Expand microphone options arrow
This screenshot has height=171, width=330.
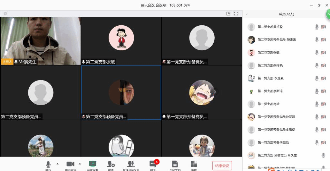coord(58,164)
